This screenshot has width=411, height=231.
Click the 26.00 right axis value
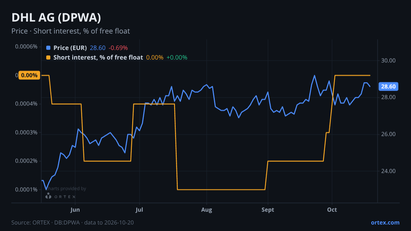point(388,134)
